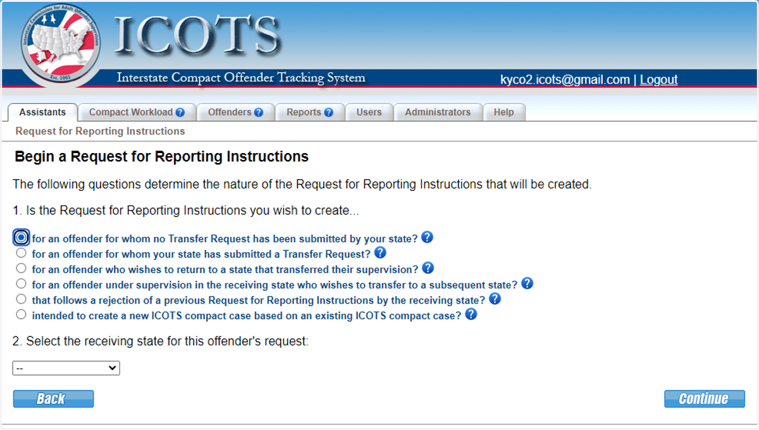Click the Logout link
Viewport: 759px width, 430px height.
point(658,80)
